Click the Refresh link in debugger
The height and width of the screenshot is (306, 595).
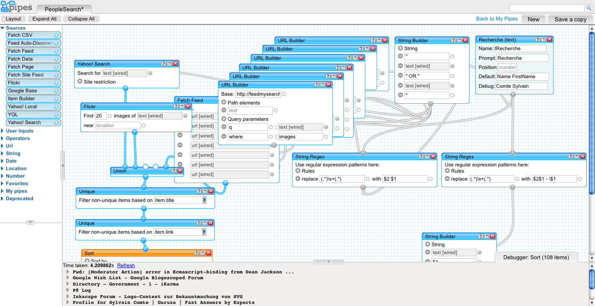point(126,265)
